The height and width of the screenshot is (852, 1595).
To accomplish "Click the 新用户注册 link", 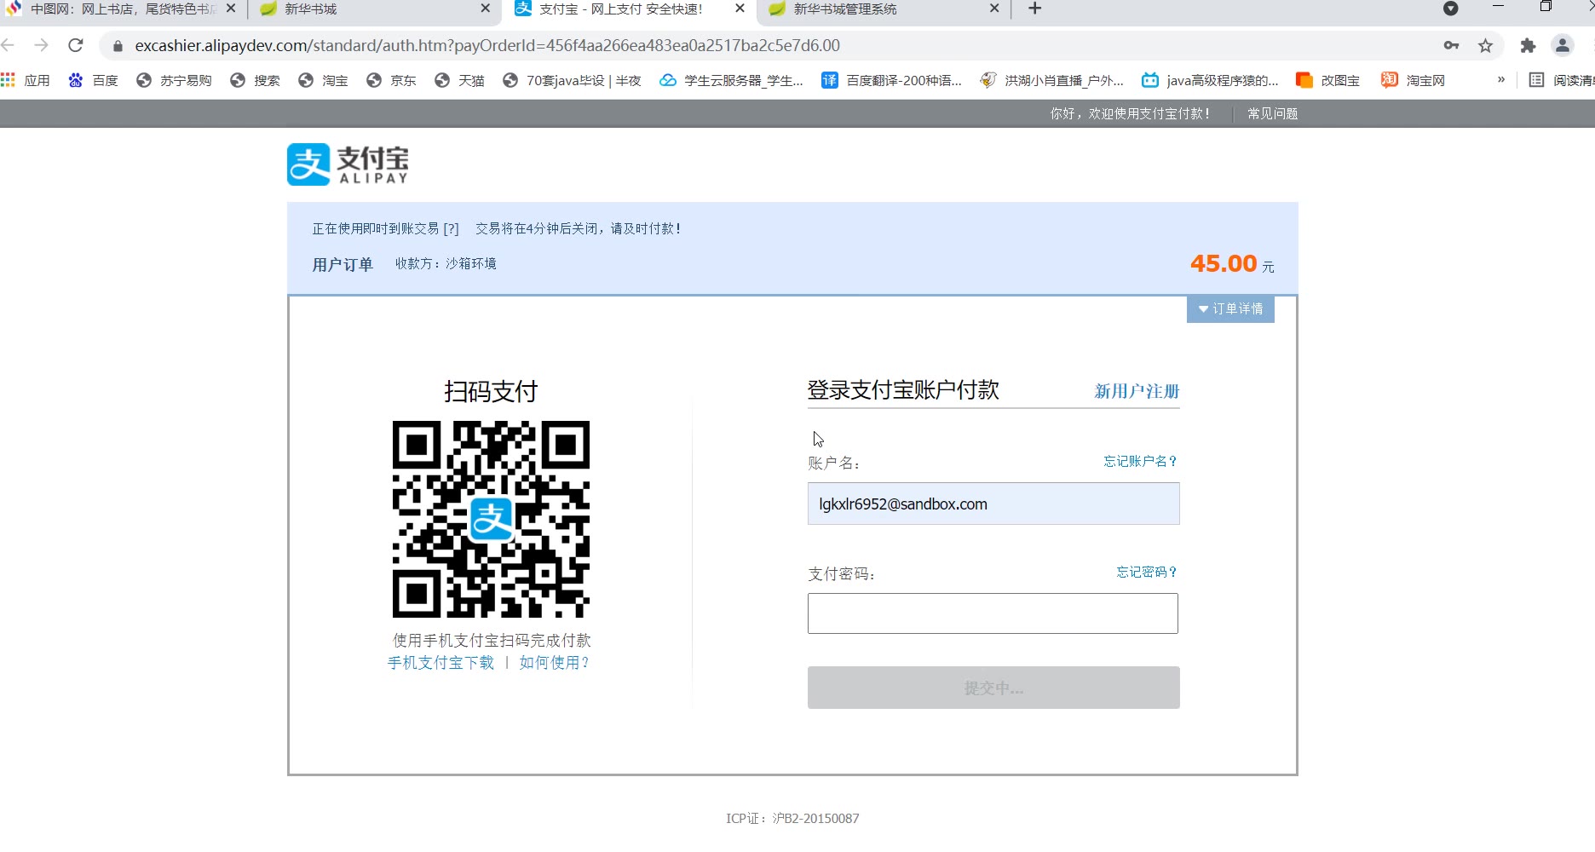I will click(1137, 391).
